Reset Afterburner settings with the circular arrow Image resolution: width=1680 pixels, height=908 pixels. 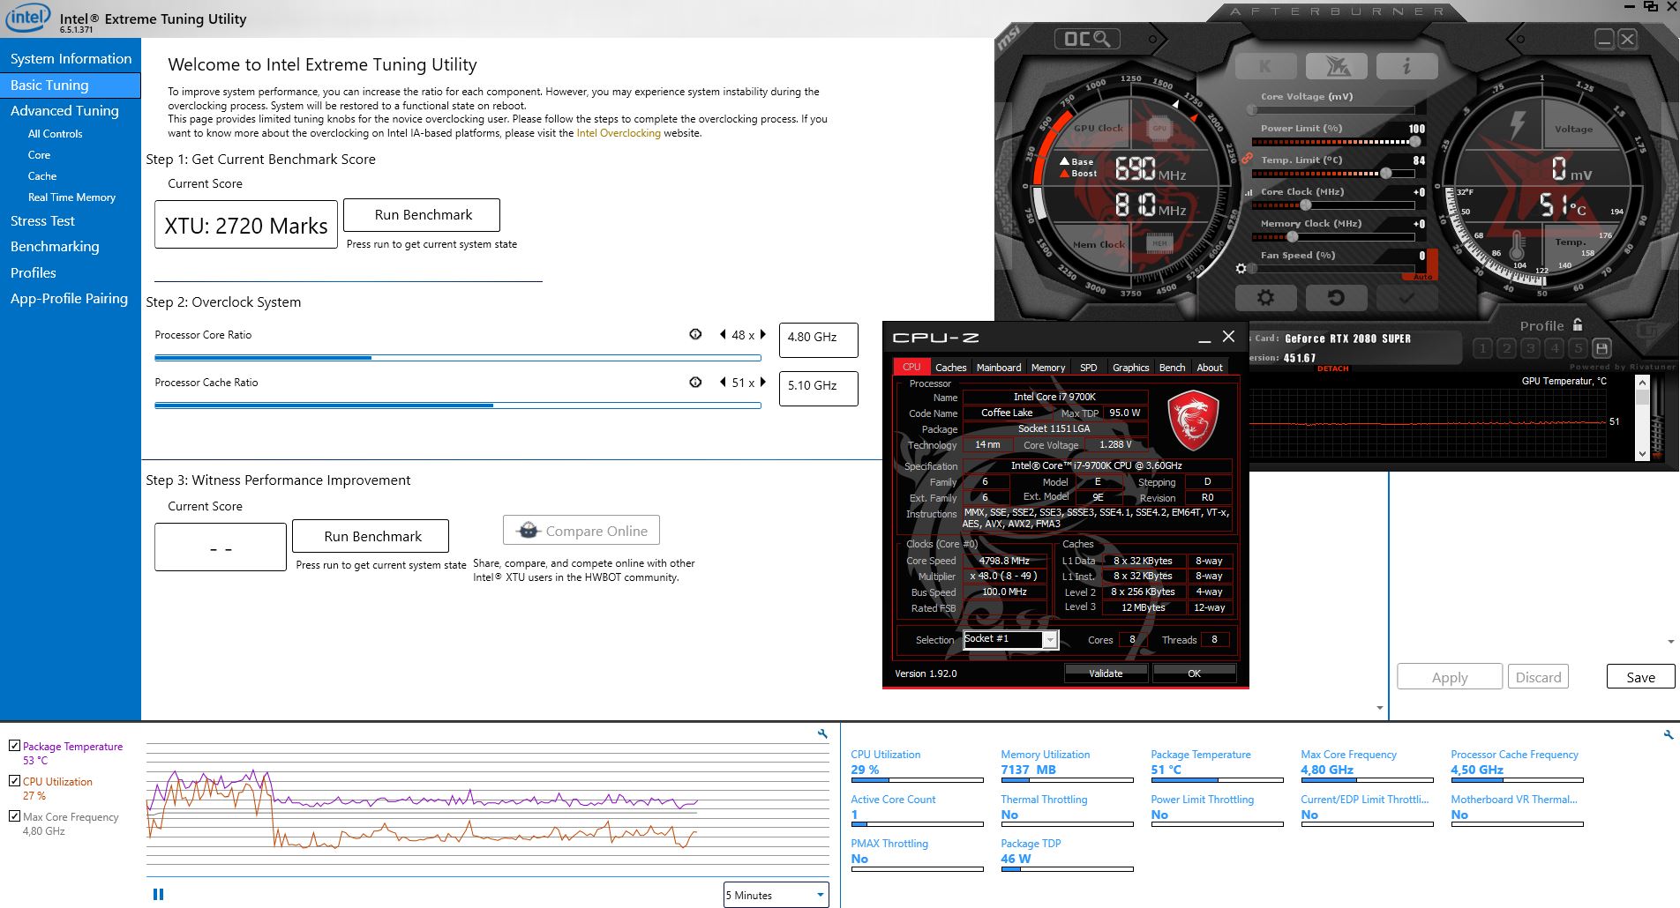(1336, 298)
